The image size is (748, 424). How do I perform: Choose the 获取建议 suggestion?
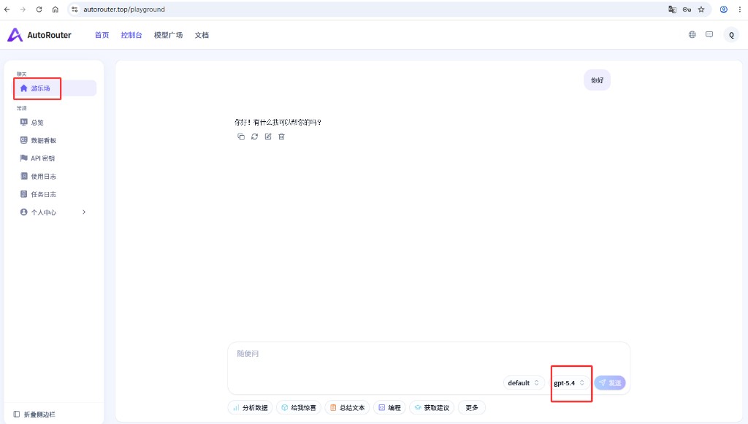[432, 408]
